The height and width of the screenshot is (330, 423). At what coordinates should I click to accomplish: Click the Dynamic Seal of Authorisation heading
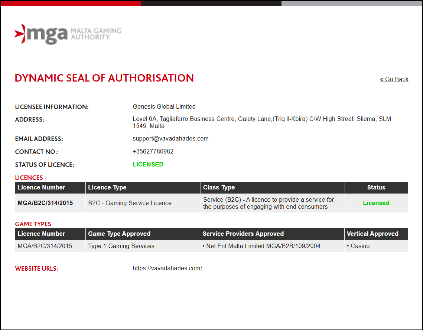(104, 78)
